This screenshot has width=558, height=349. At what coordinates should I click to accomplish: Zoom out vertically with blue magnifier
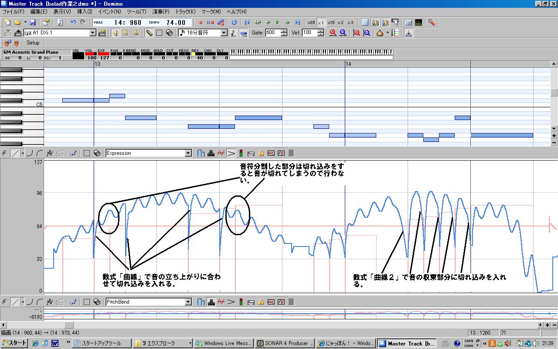(x=367, y=33)
